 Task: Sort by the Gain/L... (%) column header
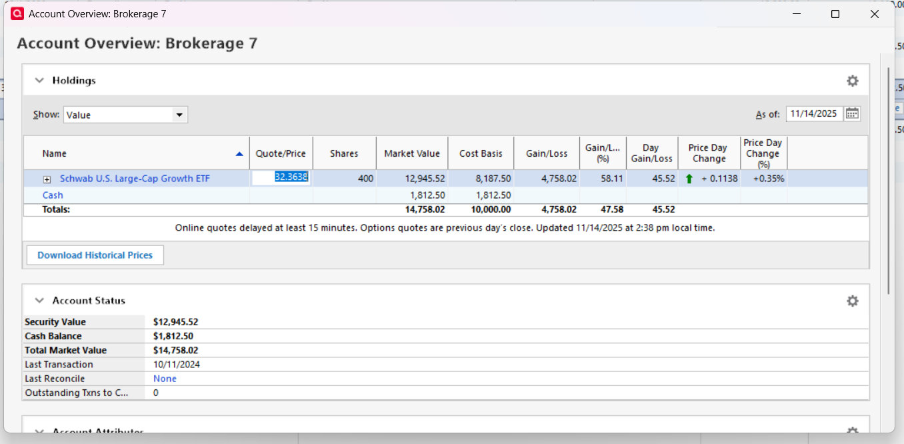pos(603,153)
